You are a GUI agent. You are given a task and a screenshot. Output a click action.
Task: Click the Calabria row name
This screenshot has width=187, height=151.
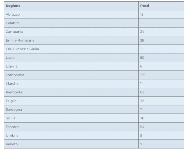pos(13,23)
